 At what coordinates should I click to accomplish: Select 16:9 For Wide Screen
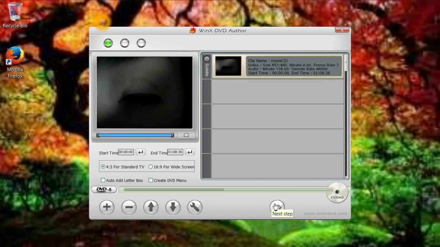coord(172,167)
